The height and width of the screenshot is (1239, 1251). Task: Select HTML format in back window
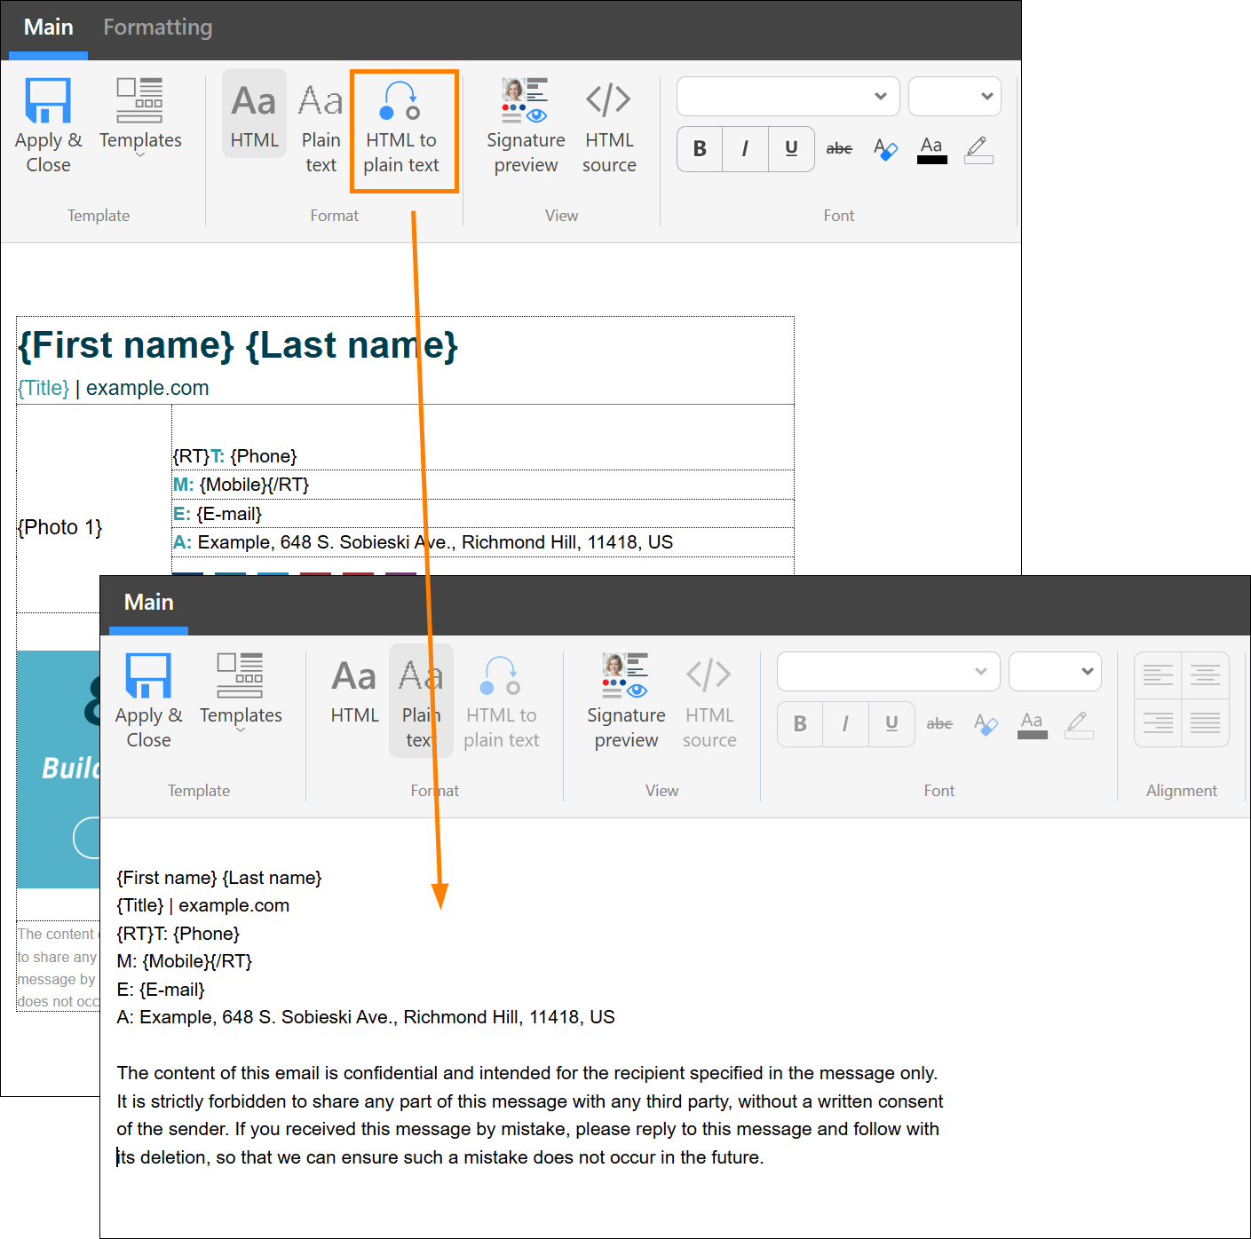254,114
